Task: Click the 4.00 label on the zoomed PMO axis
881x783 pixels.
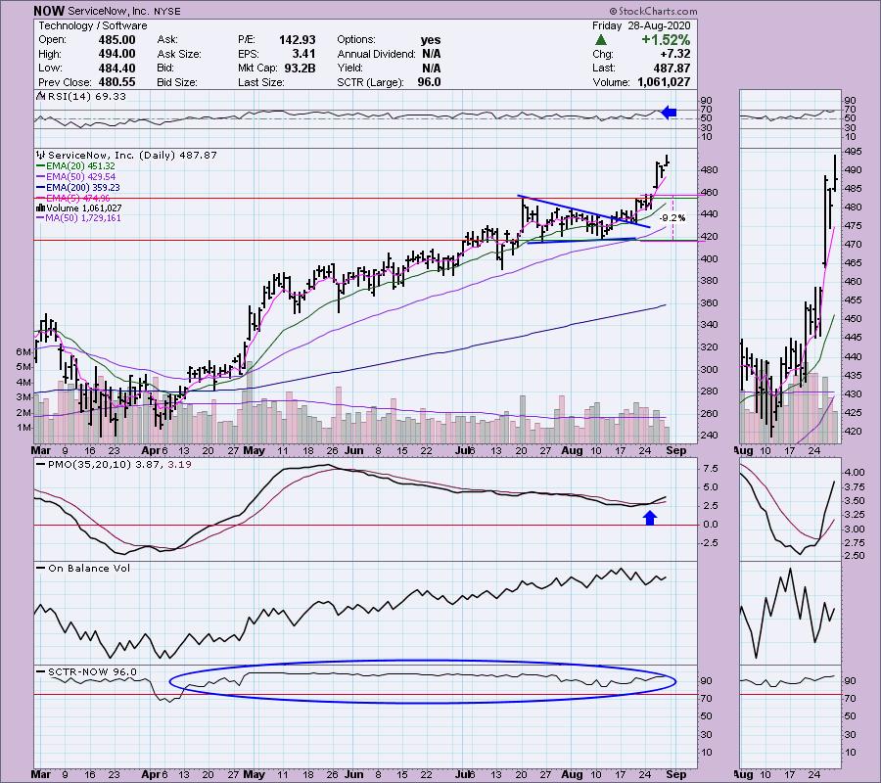Action: 854,473
